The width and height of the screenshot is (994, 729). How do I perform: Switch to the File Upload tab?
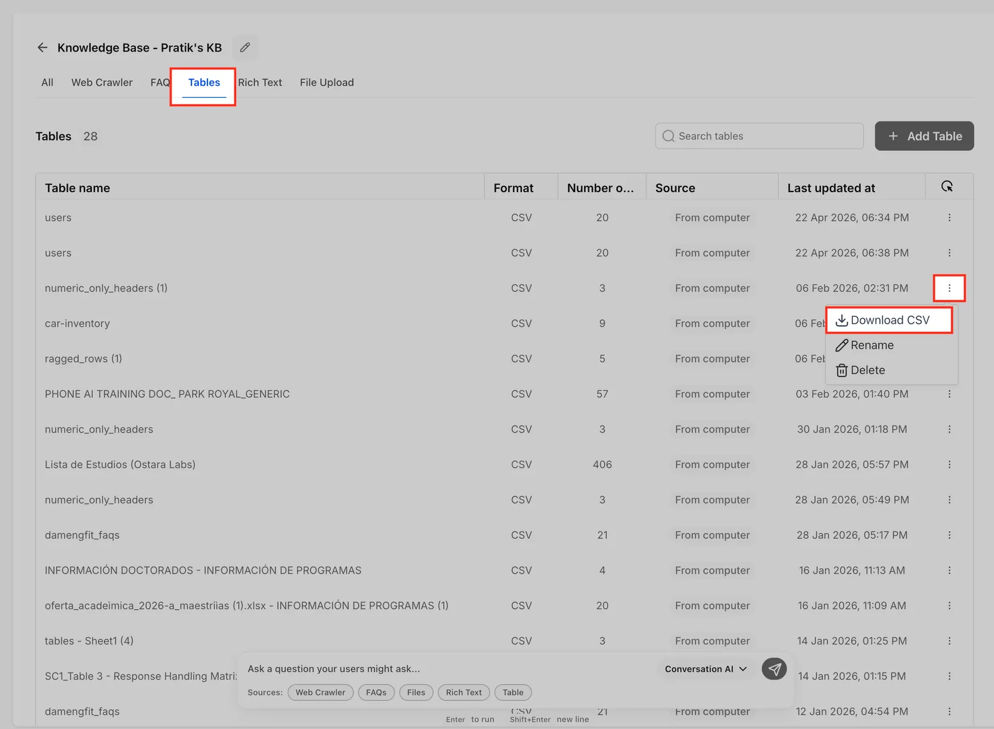(x=327, y=83)
